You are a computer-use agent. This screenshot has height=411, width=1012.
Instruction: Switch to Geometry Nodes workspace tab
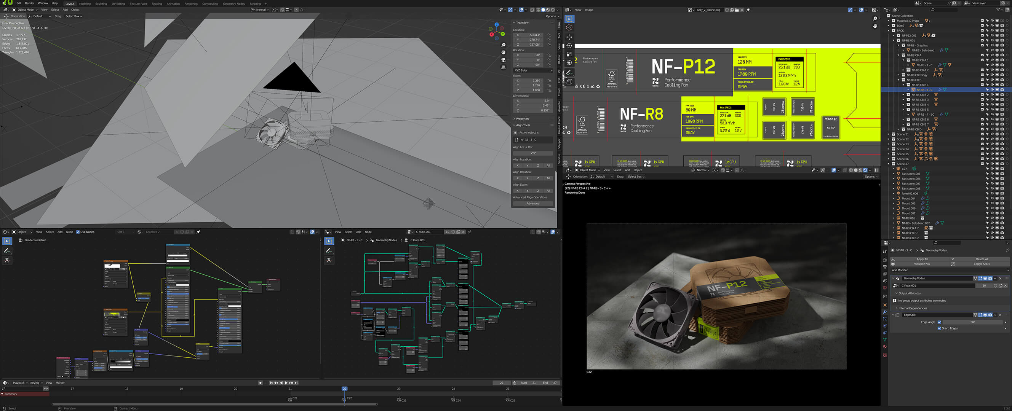(234, 3)
